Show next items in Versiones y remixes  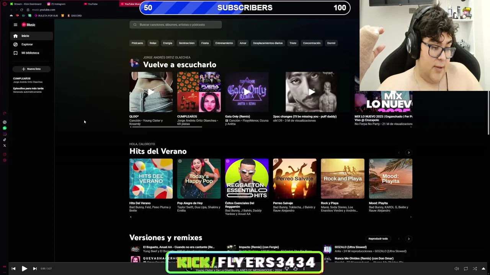coord(408,239)
